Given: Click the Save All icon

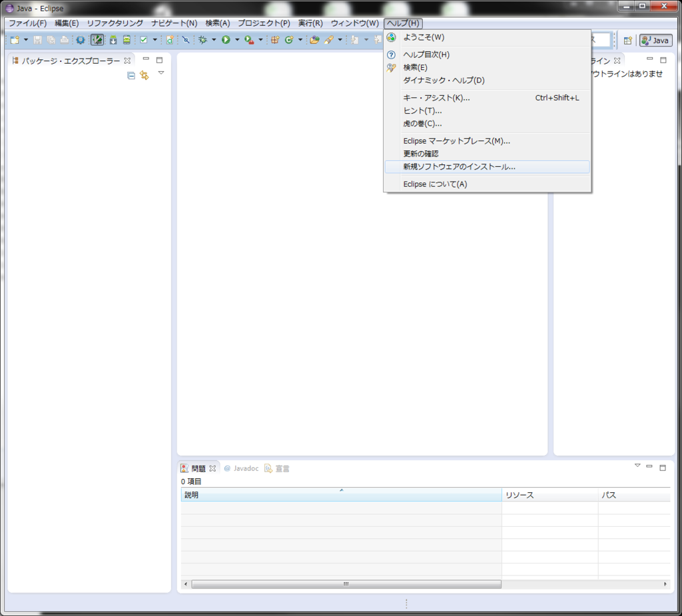Looking at the screenshot, I should [51, 40].
